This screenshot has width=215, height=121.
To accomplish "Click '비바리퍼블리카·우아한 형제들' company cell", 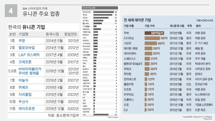I will coord(30,71).
